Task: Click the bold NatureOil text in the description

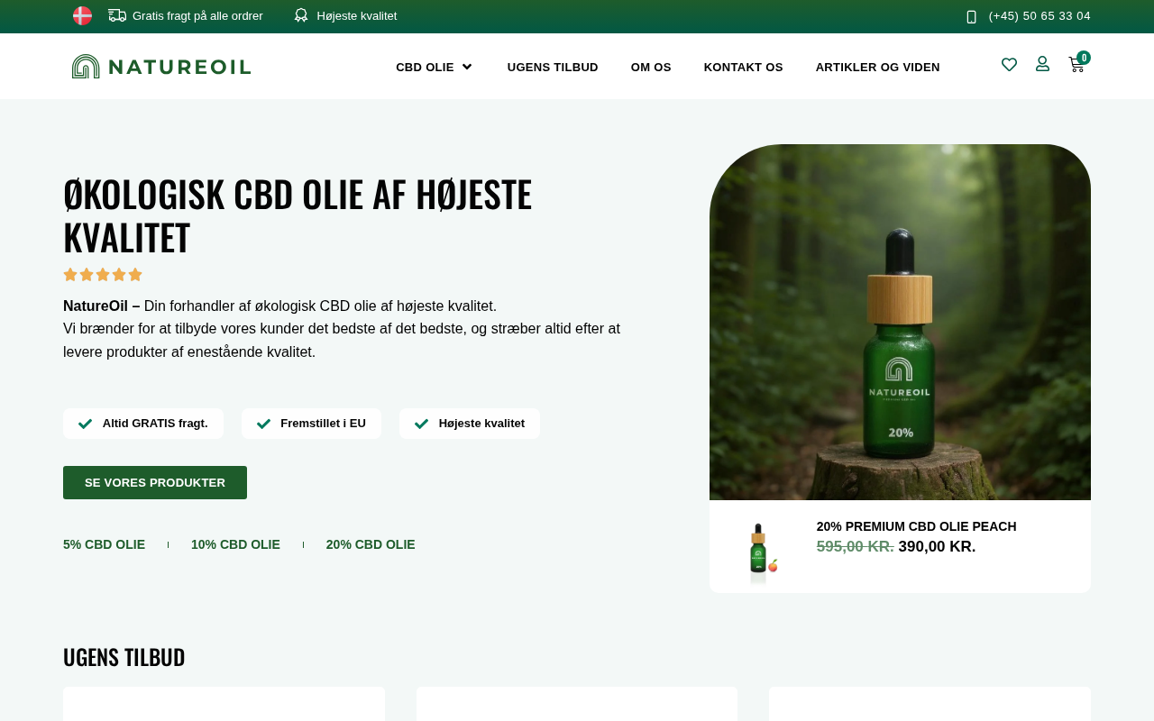Action: coord(96,306)
